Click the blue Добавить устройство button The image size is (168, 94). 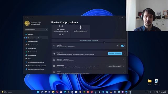[x=115, y=54]
